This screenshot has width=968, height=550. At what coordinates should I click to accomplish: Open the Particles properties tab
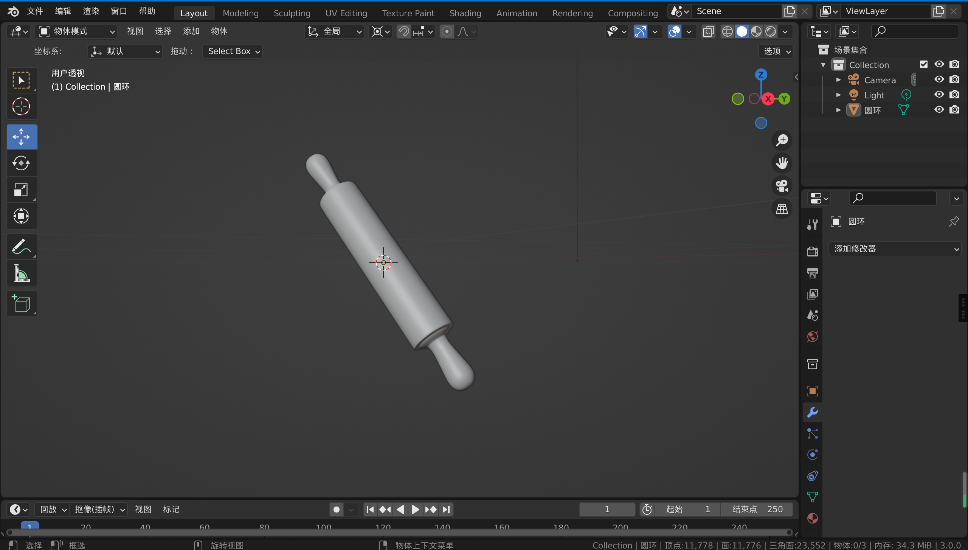tap(812, 433)
